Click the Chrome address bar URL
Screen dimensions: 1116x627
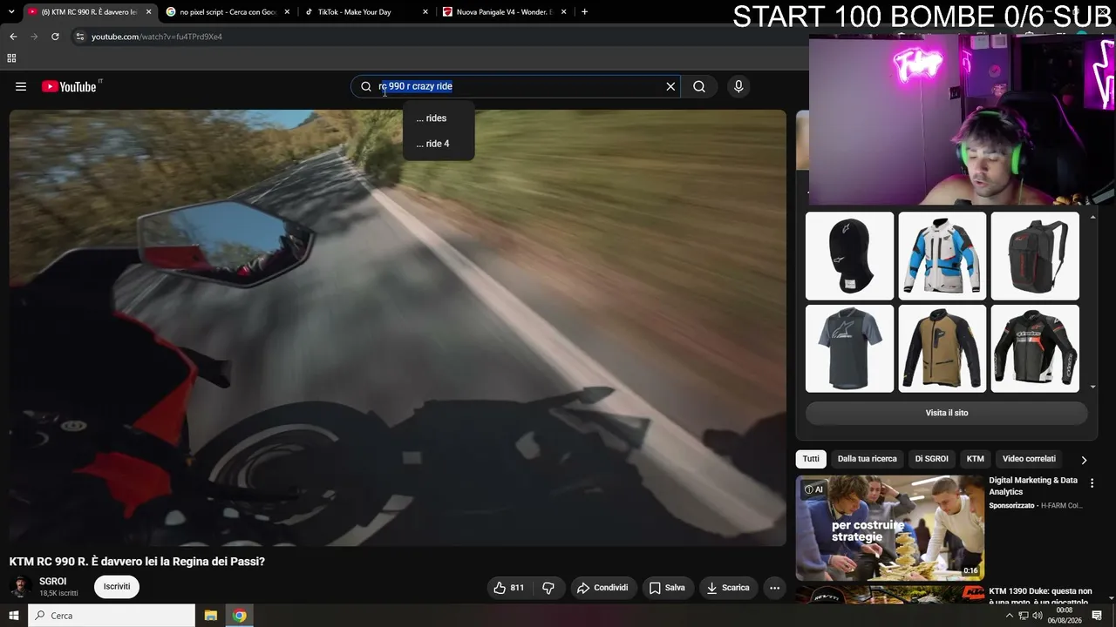tap(157, 37)
